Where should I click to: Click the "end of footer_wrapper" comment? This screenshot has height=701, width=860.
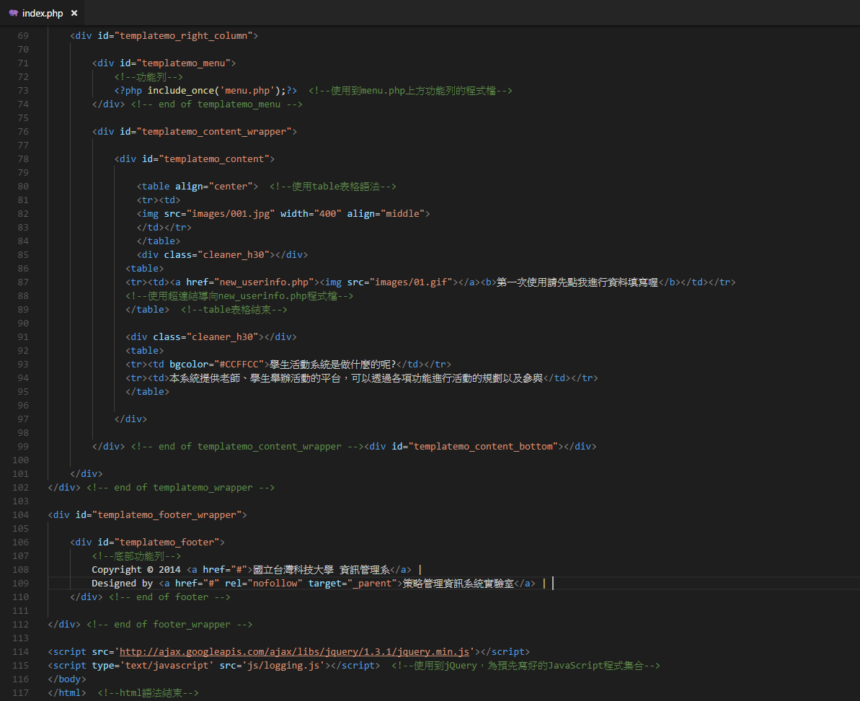[x=169, y=625]
